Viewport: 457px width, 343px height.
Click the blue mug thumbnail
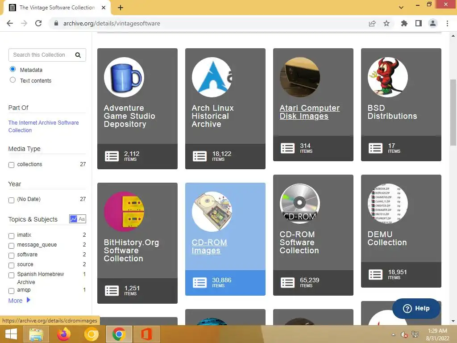tap(124, 77)
